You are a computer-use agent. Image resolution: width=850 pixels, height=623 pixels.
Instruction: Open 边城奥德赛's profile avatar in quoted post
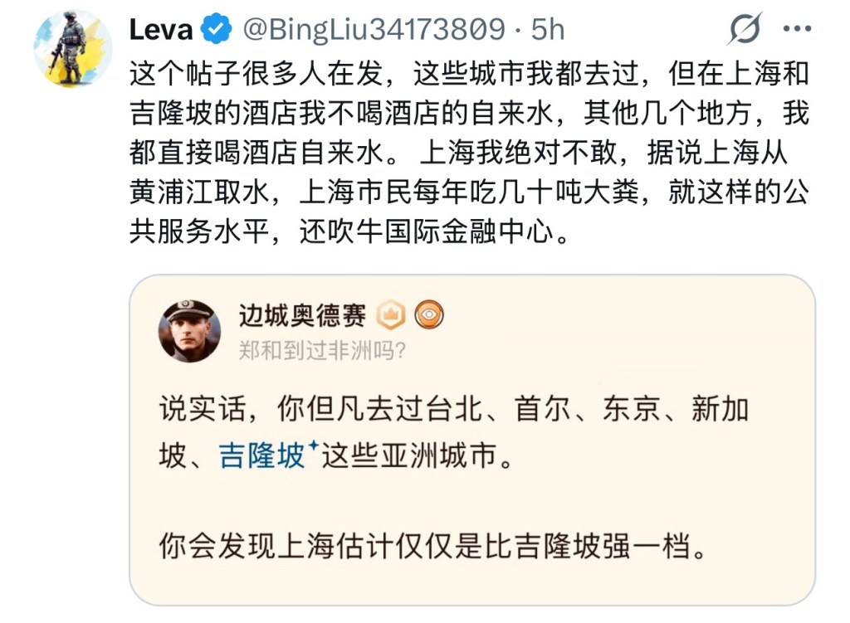[189, 331]
